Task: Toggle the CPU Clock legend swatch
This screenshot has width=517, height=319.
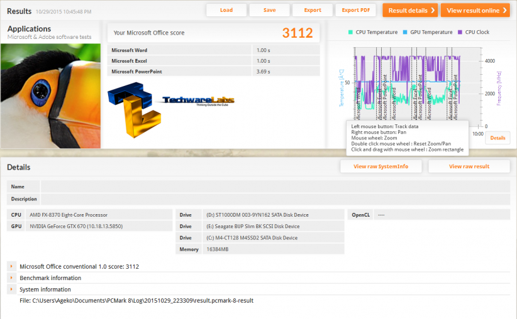Action: tap(460, 32)
